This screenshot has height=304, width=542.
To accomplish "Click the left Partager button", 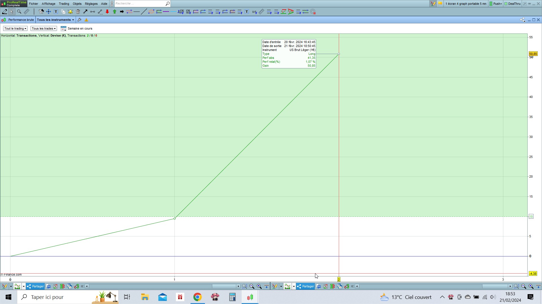I will (35, 286).
